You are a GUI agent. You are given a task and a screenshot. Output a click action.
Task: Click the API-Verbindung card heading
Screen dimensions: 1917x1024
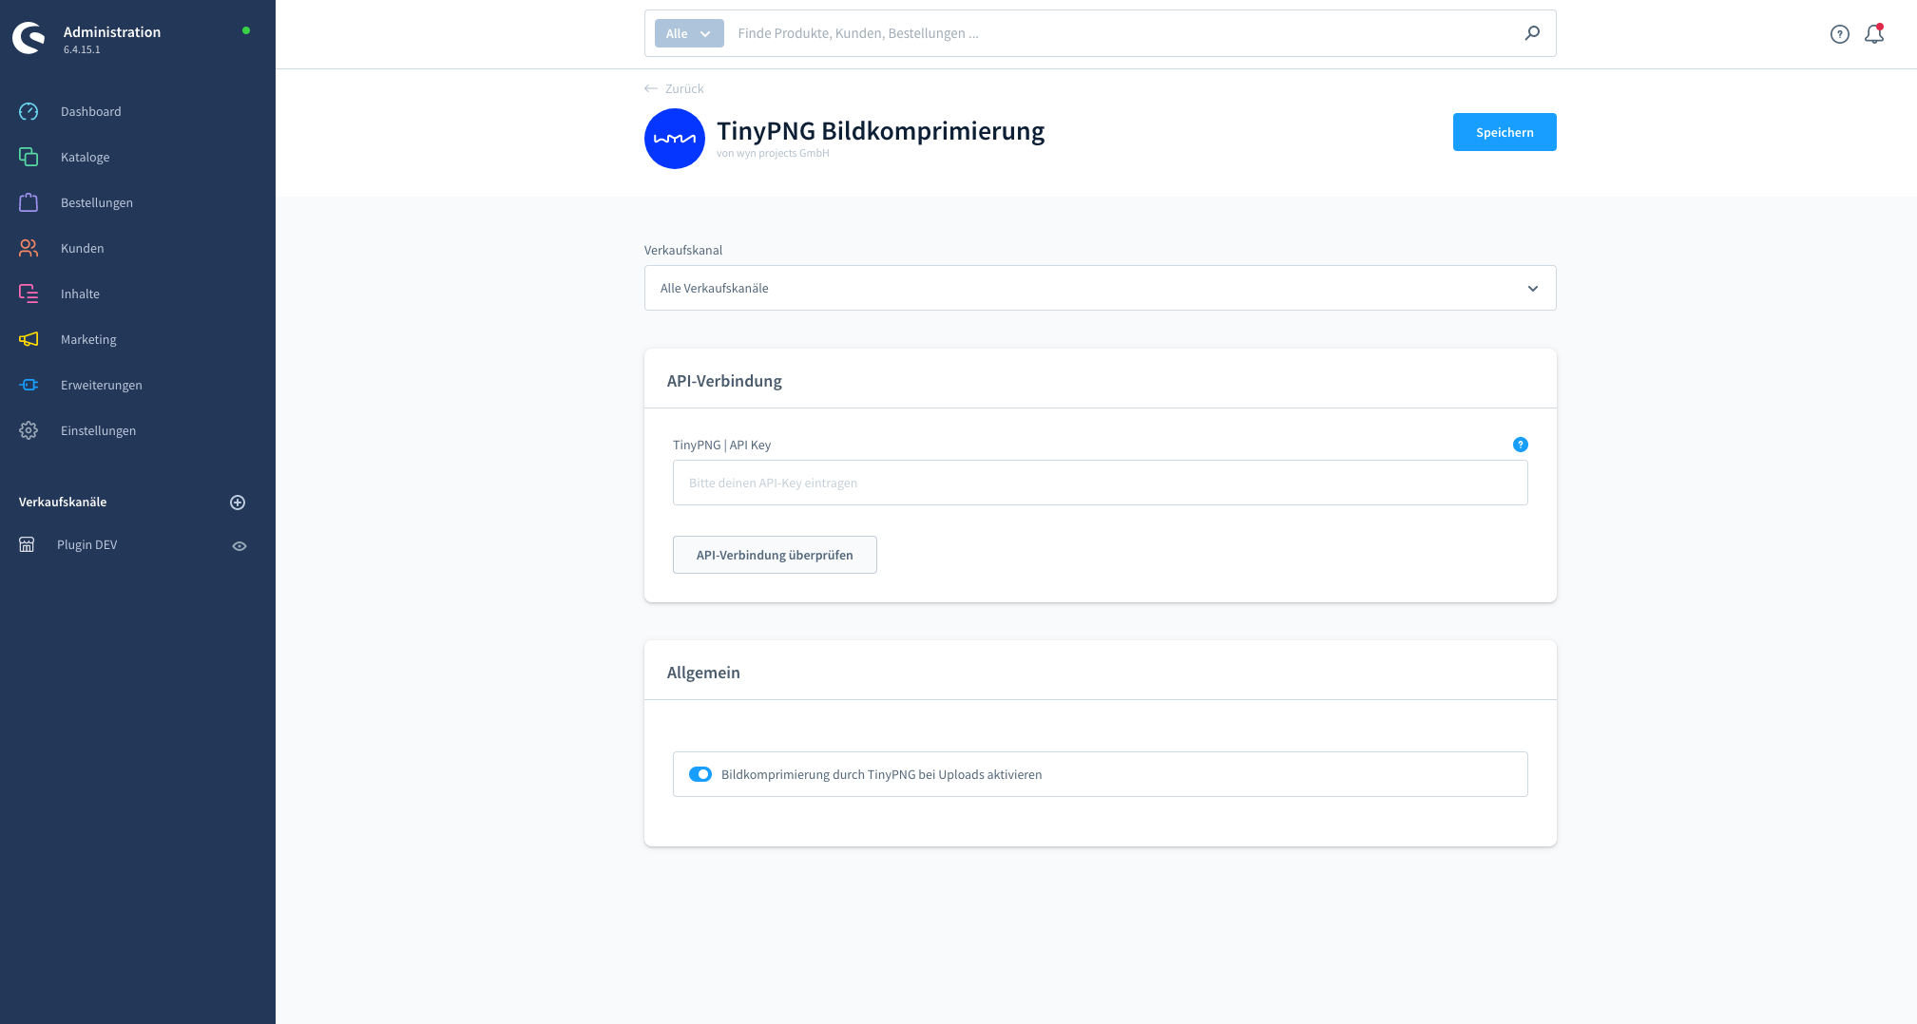[724, 381]
